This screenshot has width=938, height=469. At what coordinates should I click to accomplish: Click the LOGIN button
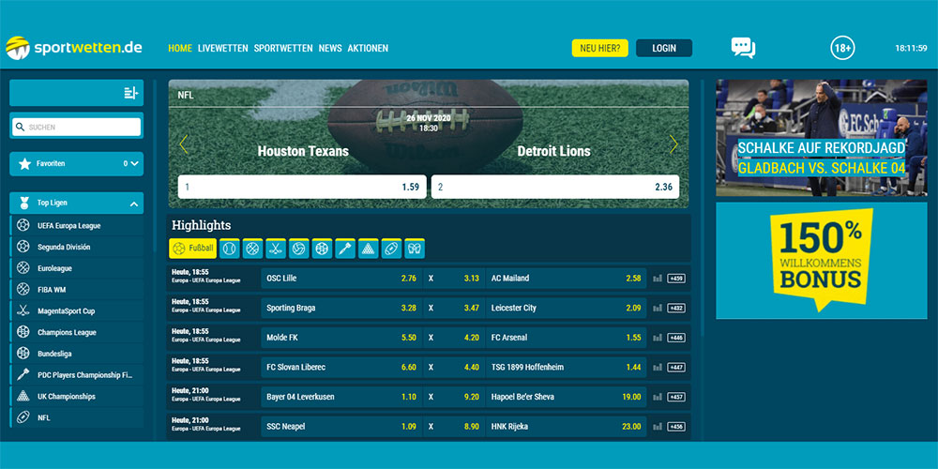click(664, 48)
